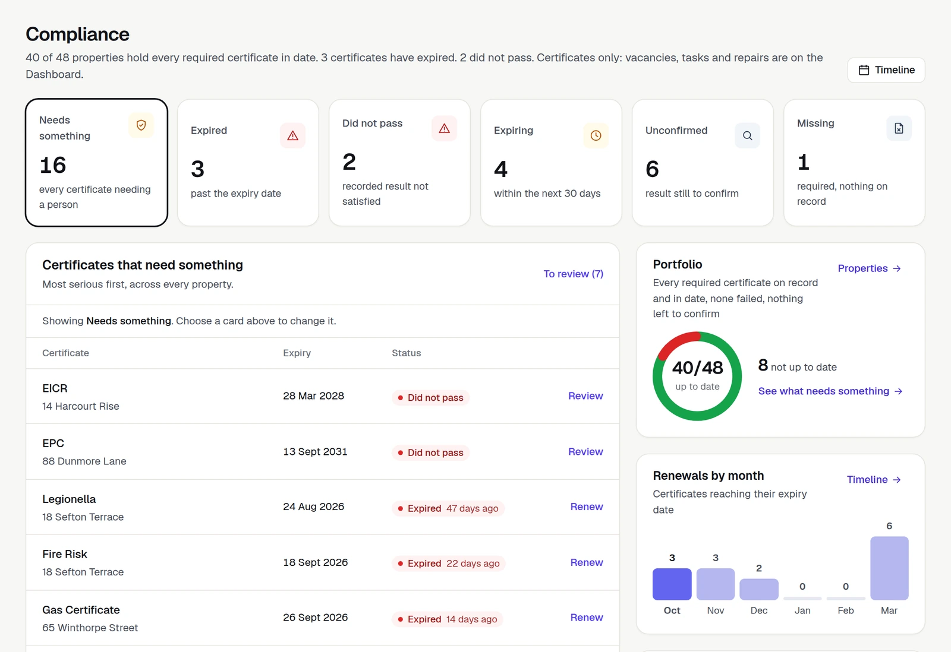Click the Status column header
Screen dimensions: 951x652
coord(406,353)
